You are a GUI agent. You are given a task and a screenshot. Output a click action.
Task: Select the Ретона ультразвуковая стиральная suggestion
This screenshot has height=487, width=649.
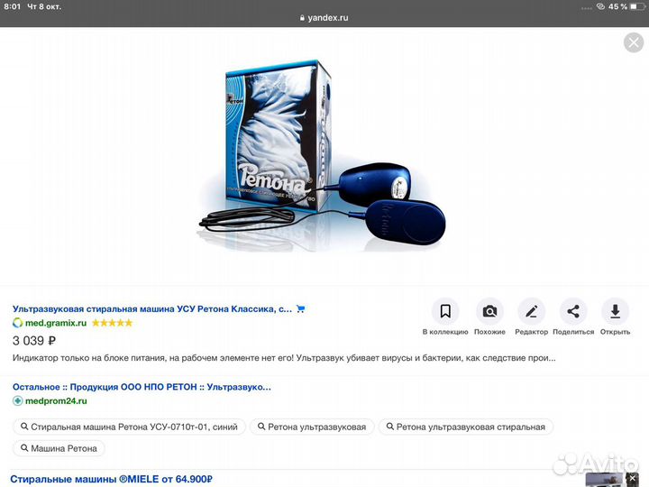coord(466,427)
